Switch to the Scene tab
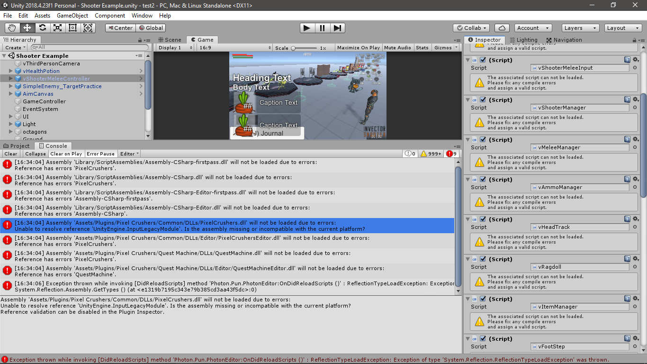Viewport: 647px width, 364px height. coord(169,40)
